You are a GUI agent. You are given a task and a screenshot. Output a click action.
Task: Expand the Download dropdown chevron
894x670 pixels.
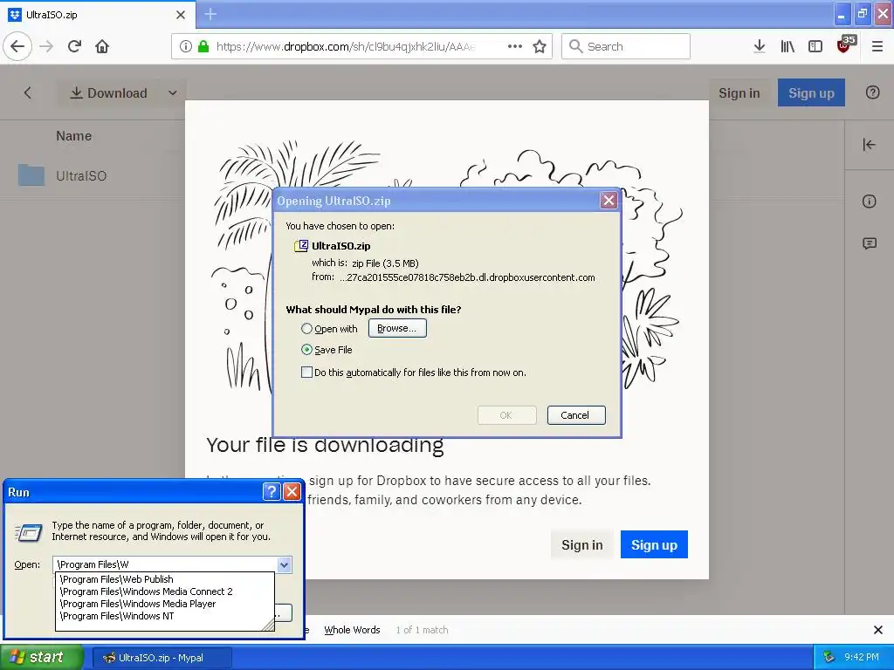click(x=173, y=92)
